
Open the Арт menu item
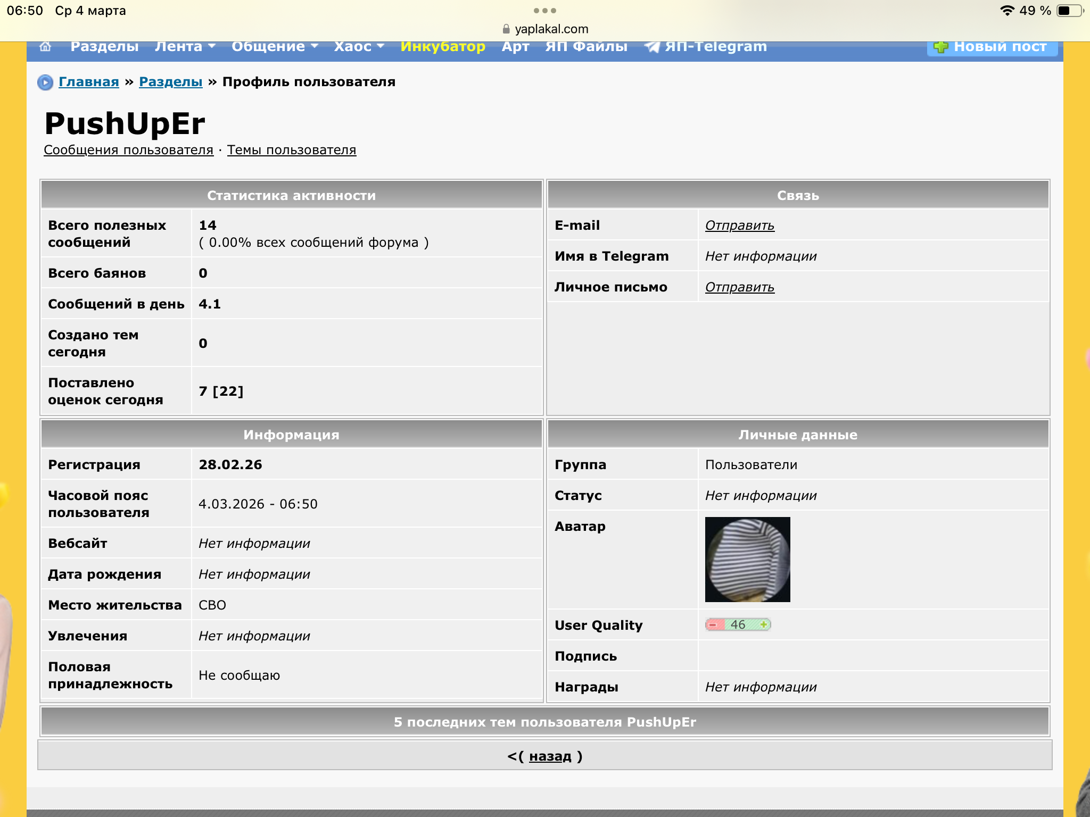[515, 47]
